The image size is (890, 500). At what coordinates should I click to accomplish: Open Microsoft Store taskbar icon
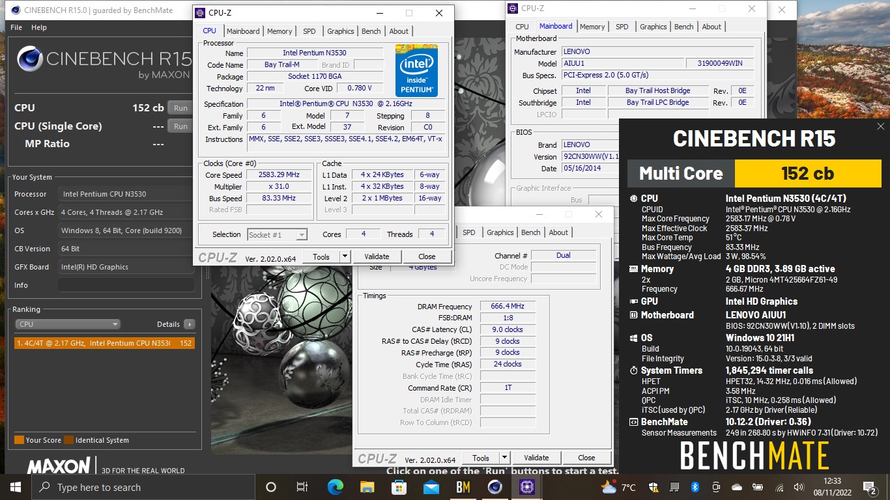click(x=399, y=487)
